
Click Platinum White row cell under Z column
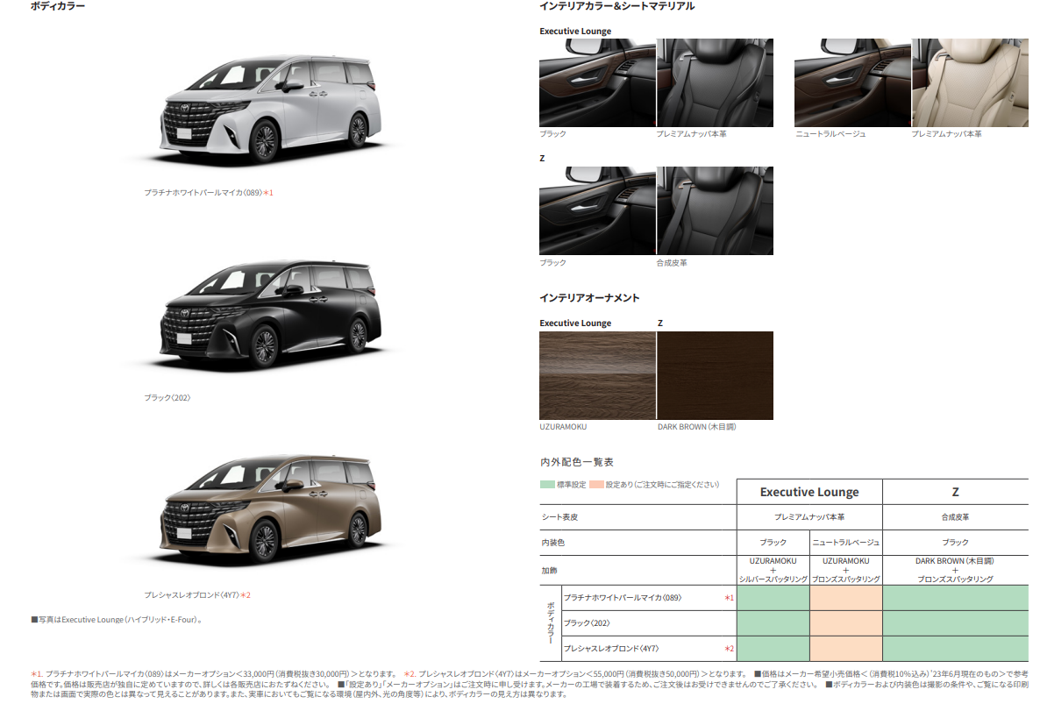point(956,598)
